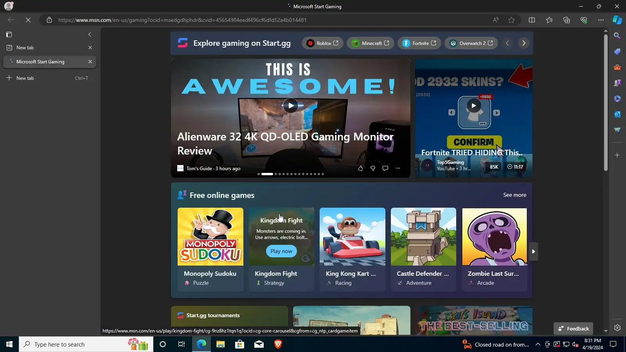Open the Settings and more menu
The height and width of the screenshot is (352, 626).
601,20
